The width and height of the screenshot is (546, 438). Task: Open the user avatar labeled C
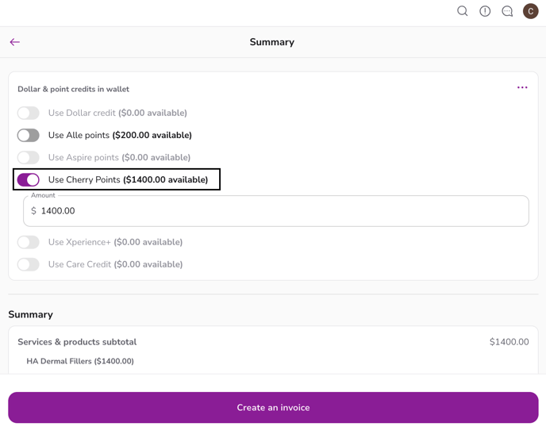pos(530,11)
